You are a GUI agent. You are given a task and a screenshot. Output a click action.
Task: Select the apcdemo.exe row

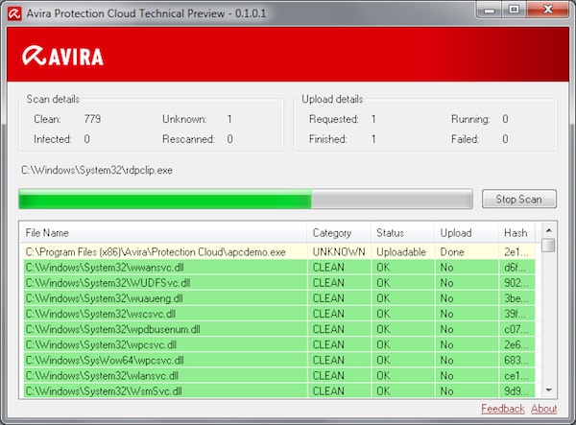(x=277, y=251)
